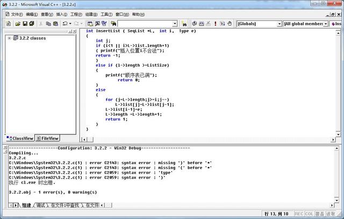Switch to the ClassView tab
344x219 pixels.
click(x=19, y=138)
